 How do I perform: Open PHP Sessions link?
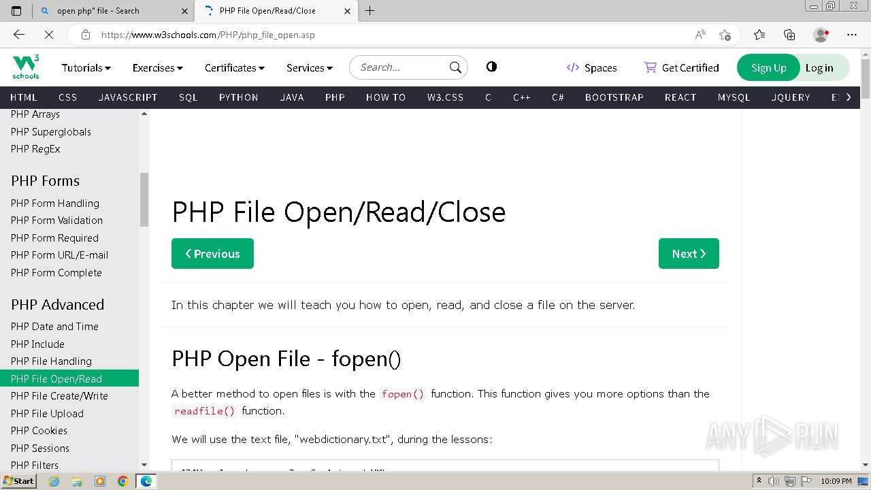point(40,448)
